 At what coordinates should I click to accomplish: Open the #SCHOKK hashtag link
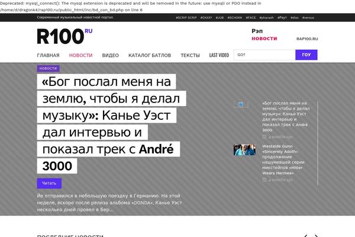coord(235,18)
